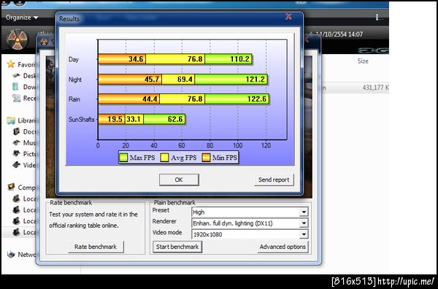Open Organize menu in Explorer window
Image resolution: width=438 pixels, height=289 pixels.
(x=22, y=18)
